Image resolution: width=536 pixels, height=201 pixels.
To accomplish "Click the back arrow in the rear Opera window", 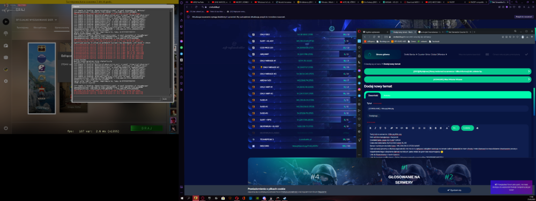I will (187, 7).
